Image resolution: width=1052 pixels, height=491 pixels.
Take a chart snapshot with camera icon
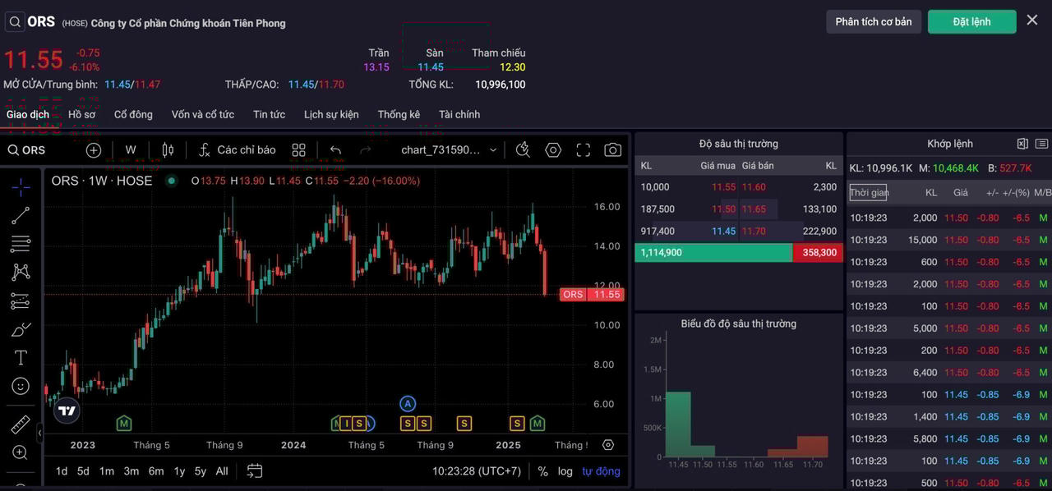[612, 150]
